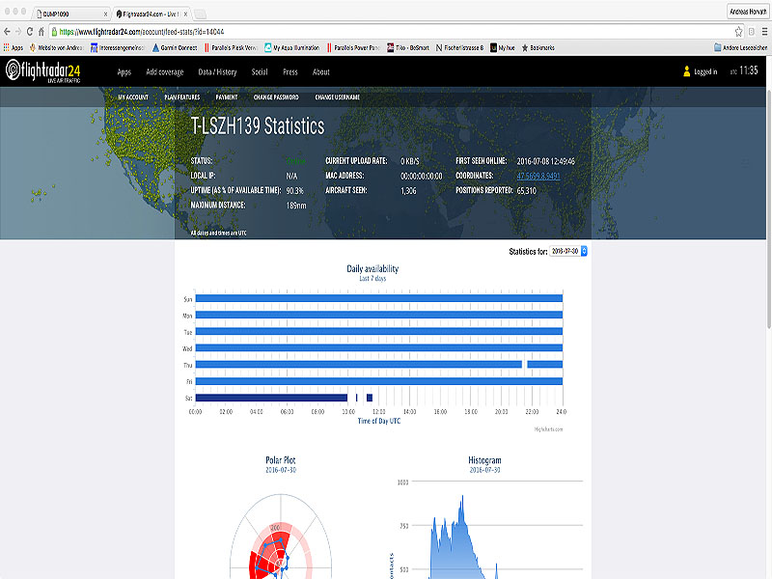Click the Polar Plot title
Image resolution: width=772 pixels, height=579 pixels.
281,460
